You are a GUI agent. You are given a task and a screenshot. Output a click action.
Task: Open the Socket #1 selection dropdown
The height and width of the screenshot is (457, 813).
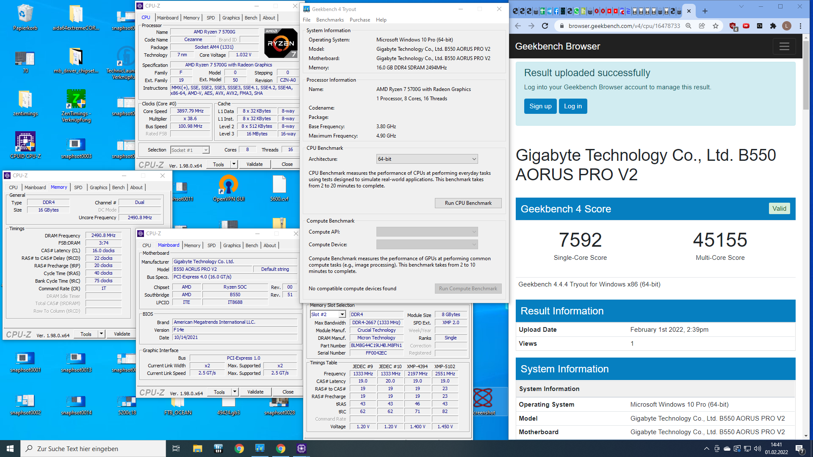[190, 150]
